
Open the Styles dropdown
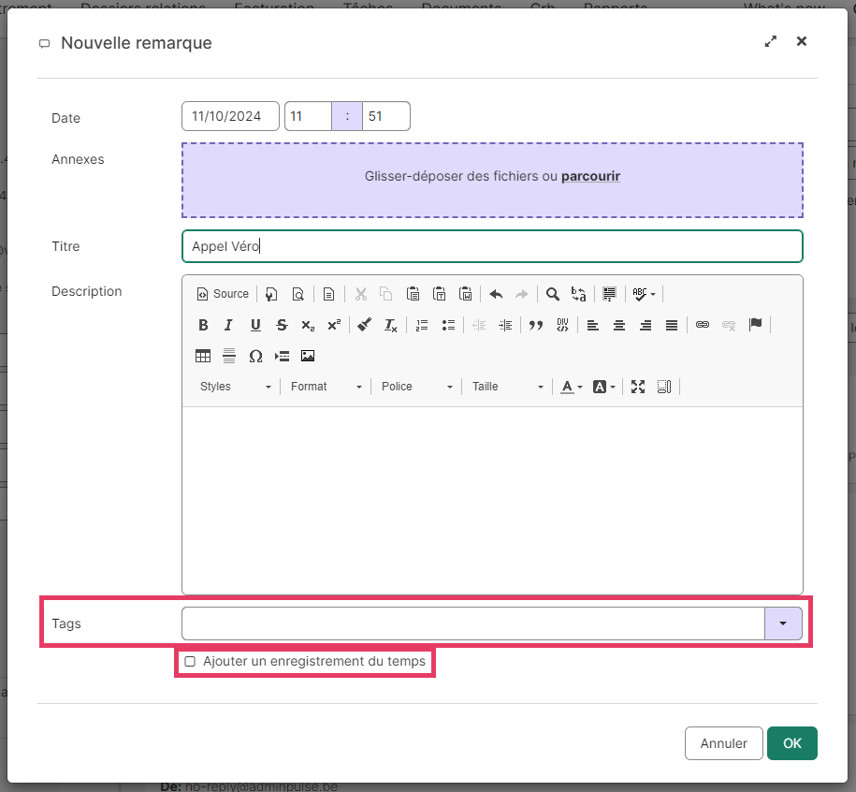tap(236, 387)
